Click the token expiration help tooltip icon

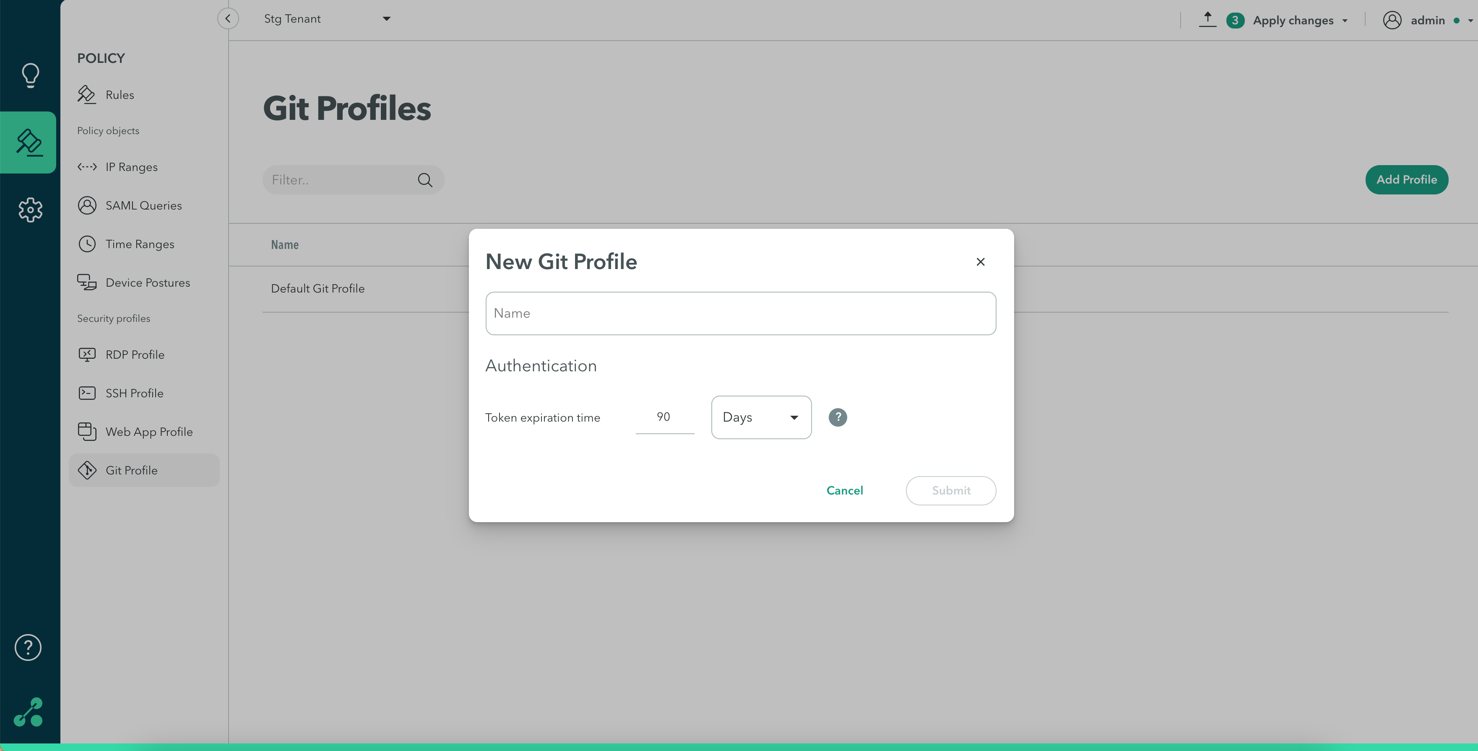pos(837,417)
